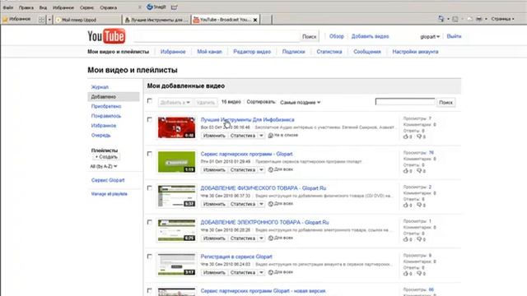Viewport: 527px width, 296px height.
Task: Click dislike thumb for ДОБАВЛЕНИЕ ФИЗИЧЕСКОГО ТОВАРА
Action: click(x=419, y=205)
